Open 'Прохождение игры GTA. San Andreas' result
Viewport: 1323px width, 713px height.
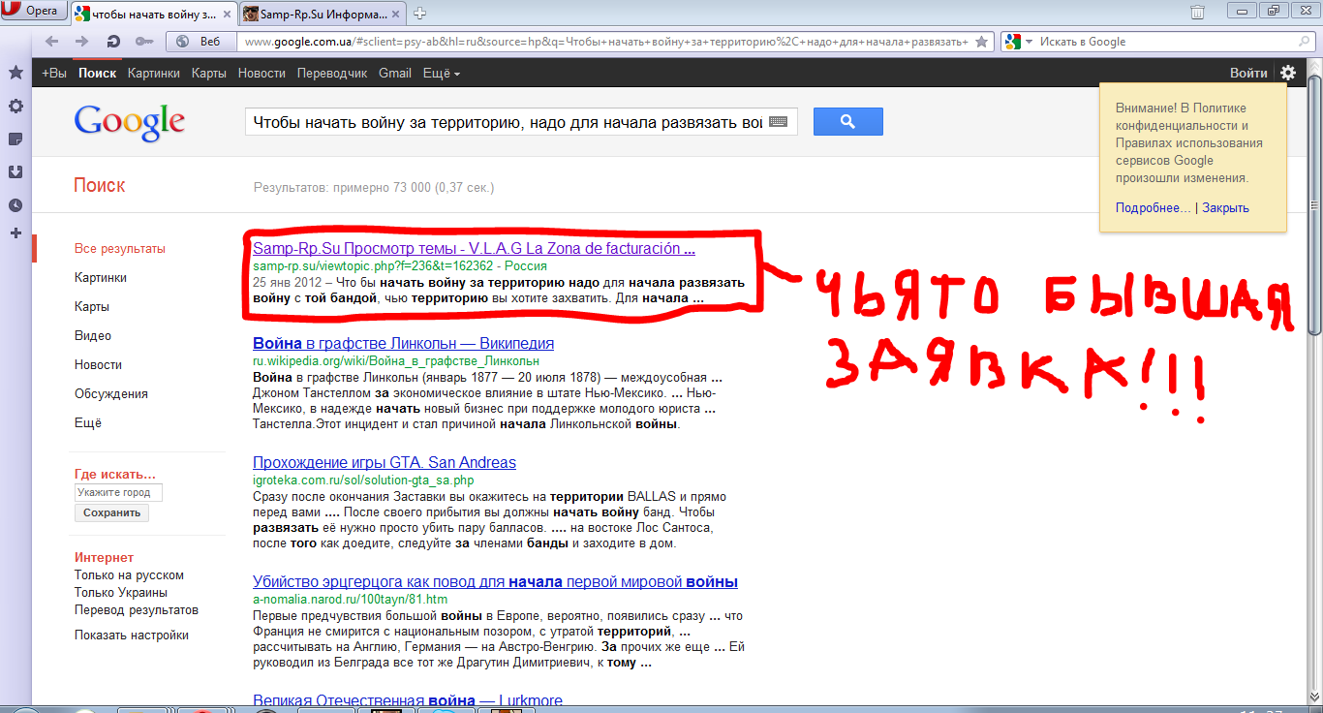coord(385,463)
